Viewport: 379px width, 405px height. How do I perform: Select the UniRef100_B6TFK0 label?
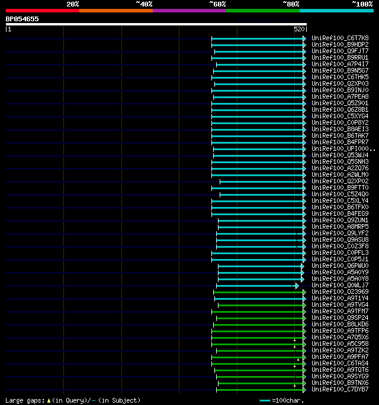[x=340, y=207]
